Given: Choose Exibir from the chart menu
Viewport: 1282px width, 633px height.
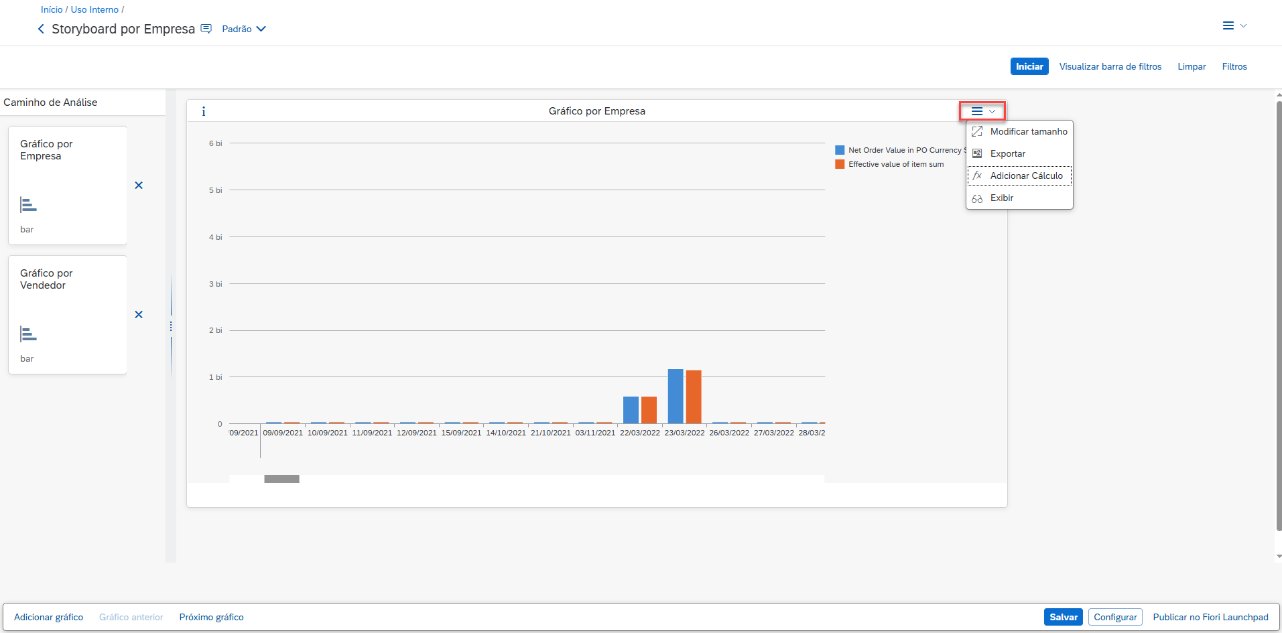Looking at the screenshot, I should [x=1001, y=198].
